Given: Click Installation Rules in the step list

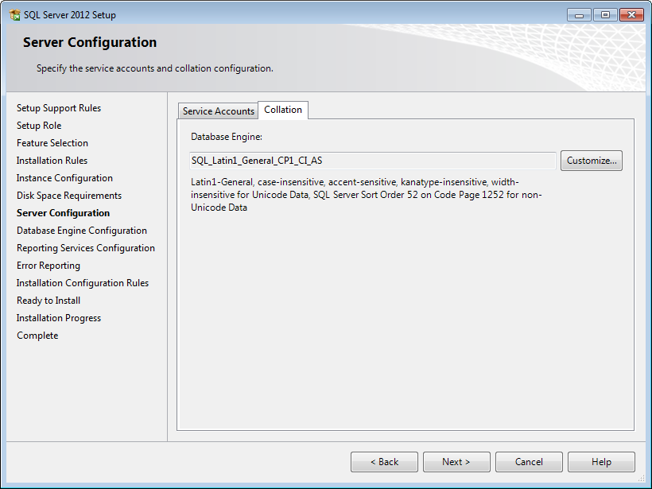Looking at the screenshot, I should click(52, 161).
